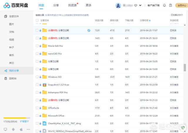188x133 pixels.
Task: Check the Movie Edit Pro row checkbox
Action: point(37,46)
